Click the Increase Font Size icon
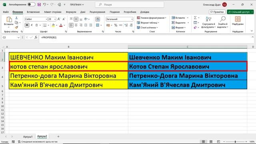The image size is (256, 144). click(x=59, y=19)
